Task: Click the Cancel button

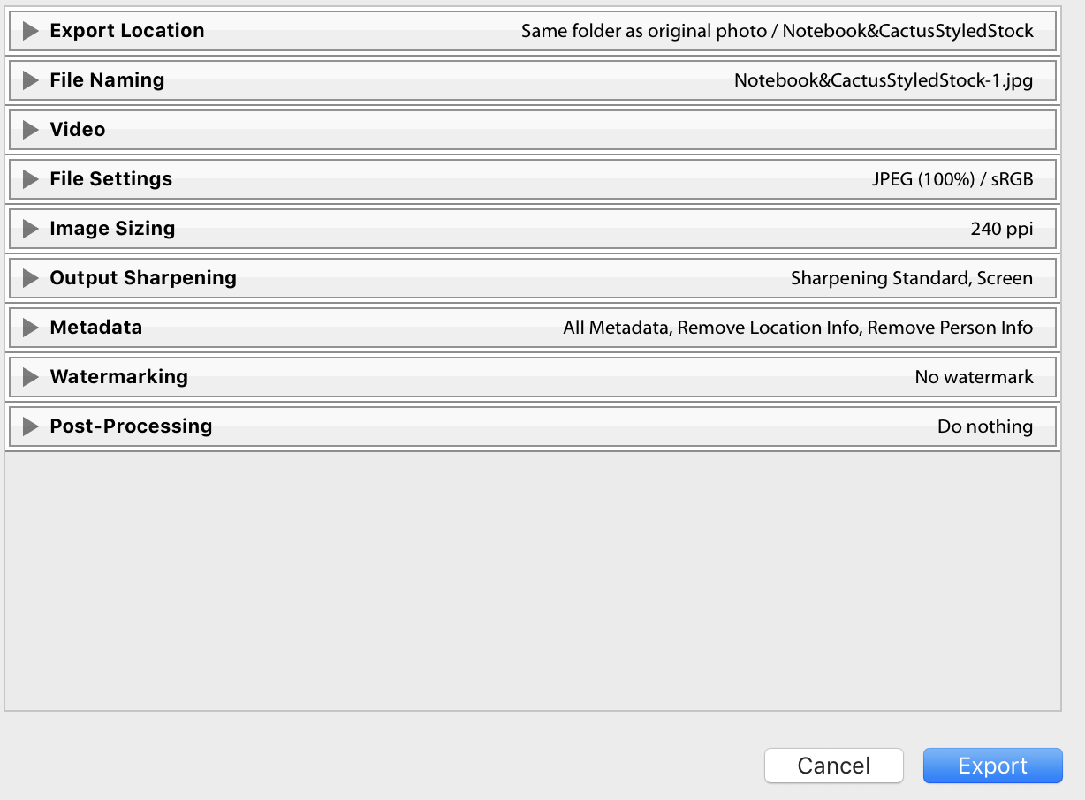Action: tap(833, 766)
